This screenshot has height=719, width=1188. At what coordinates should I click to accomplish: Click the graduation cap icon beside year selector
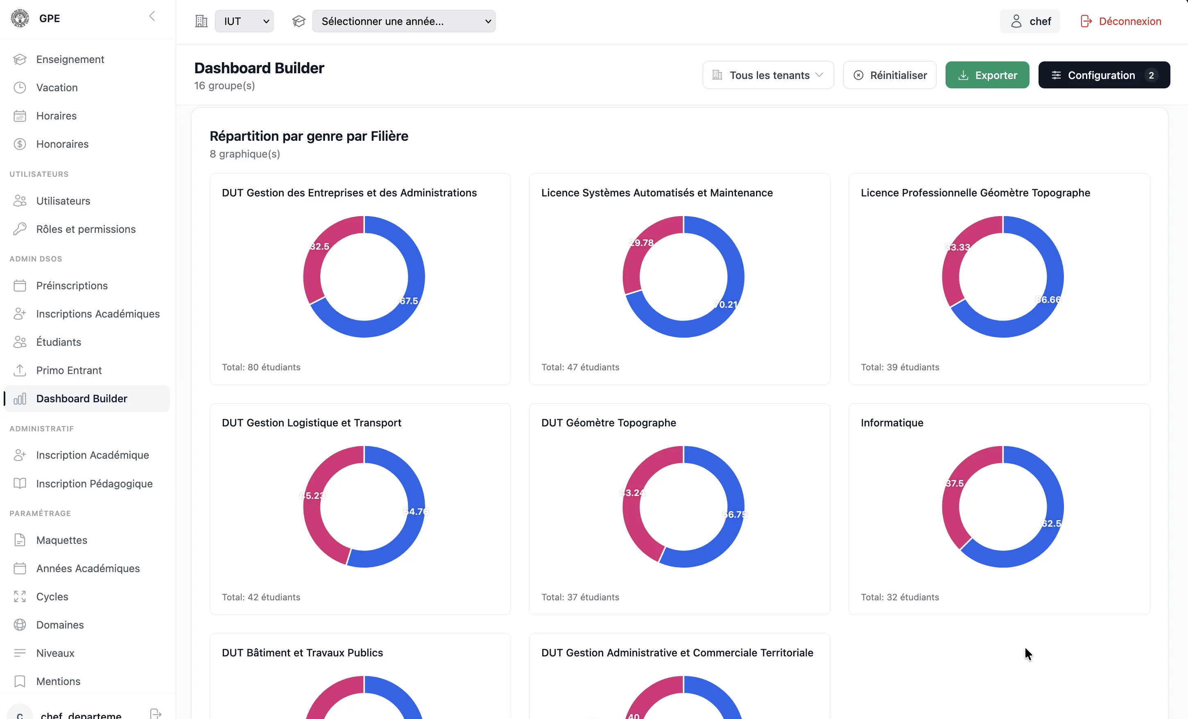299,21
